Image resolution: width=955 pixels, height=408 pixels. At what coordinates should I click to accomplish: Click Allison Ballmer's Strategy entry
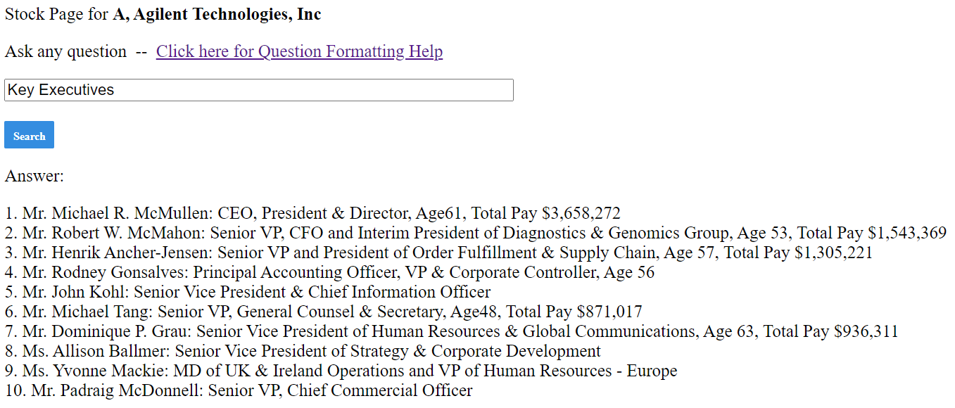coord(303,351)
